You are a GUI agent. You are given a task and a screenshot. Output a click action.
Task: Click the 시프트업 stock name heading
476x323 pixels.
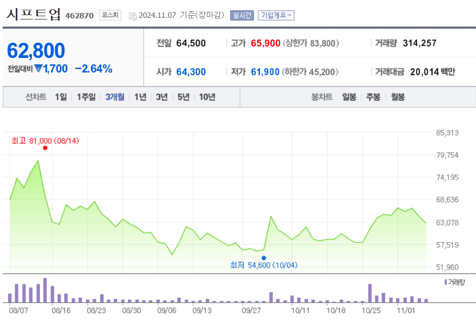coord(34,14)
